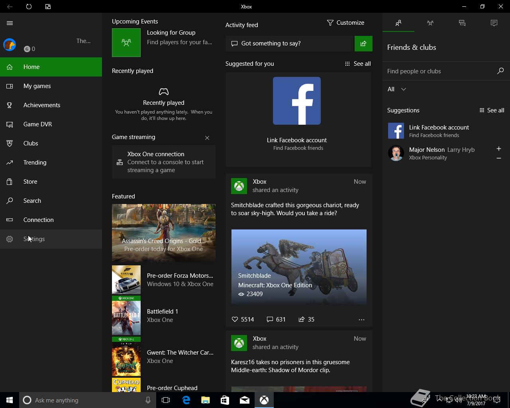
Task: Open Trending page
Action: coord(51,163)
